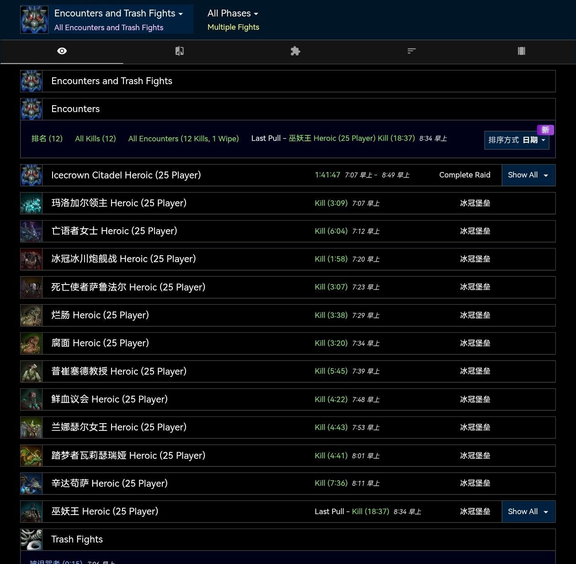This screenshot has width=576, height=564.
Task: Click the Trash Fights chain icon
Action: pos(32,540)
